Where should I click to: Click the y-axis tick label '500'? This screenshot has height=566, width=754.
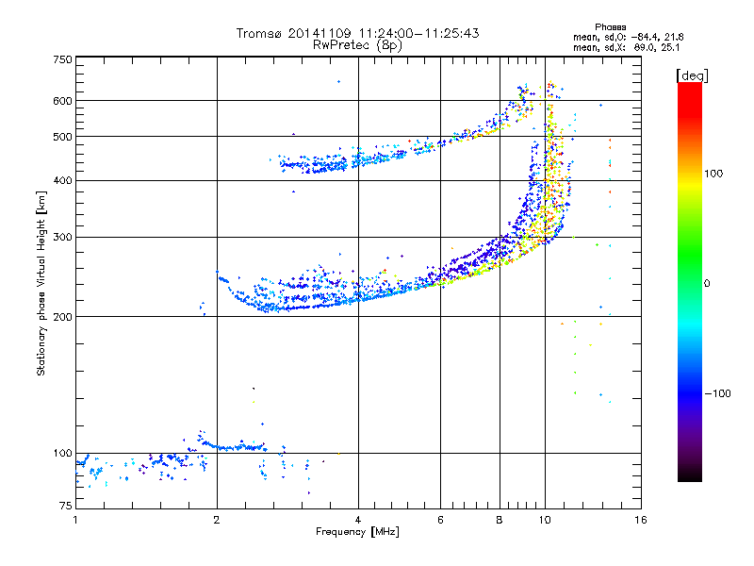[62, 137]
